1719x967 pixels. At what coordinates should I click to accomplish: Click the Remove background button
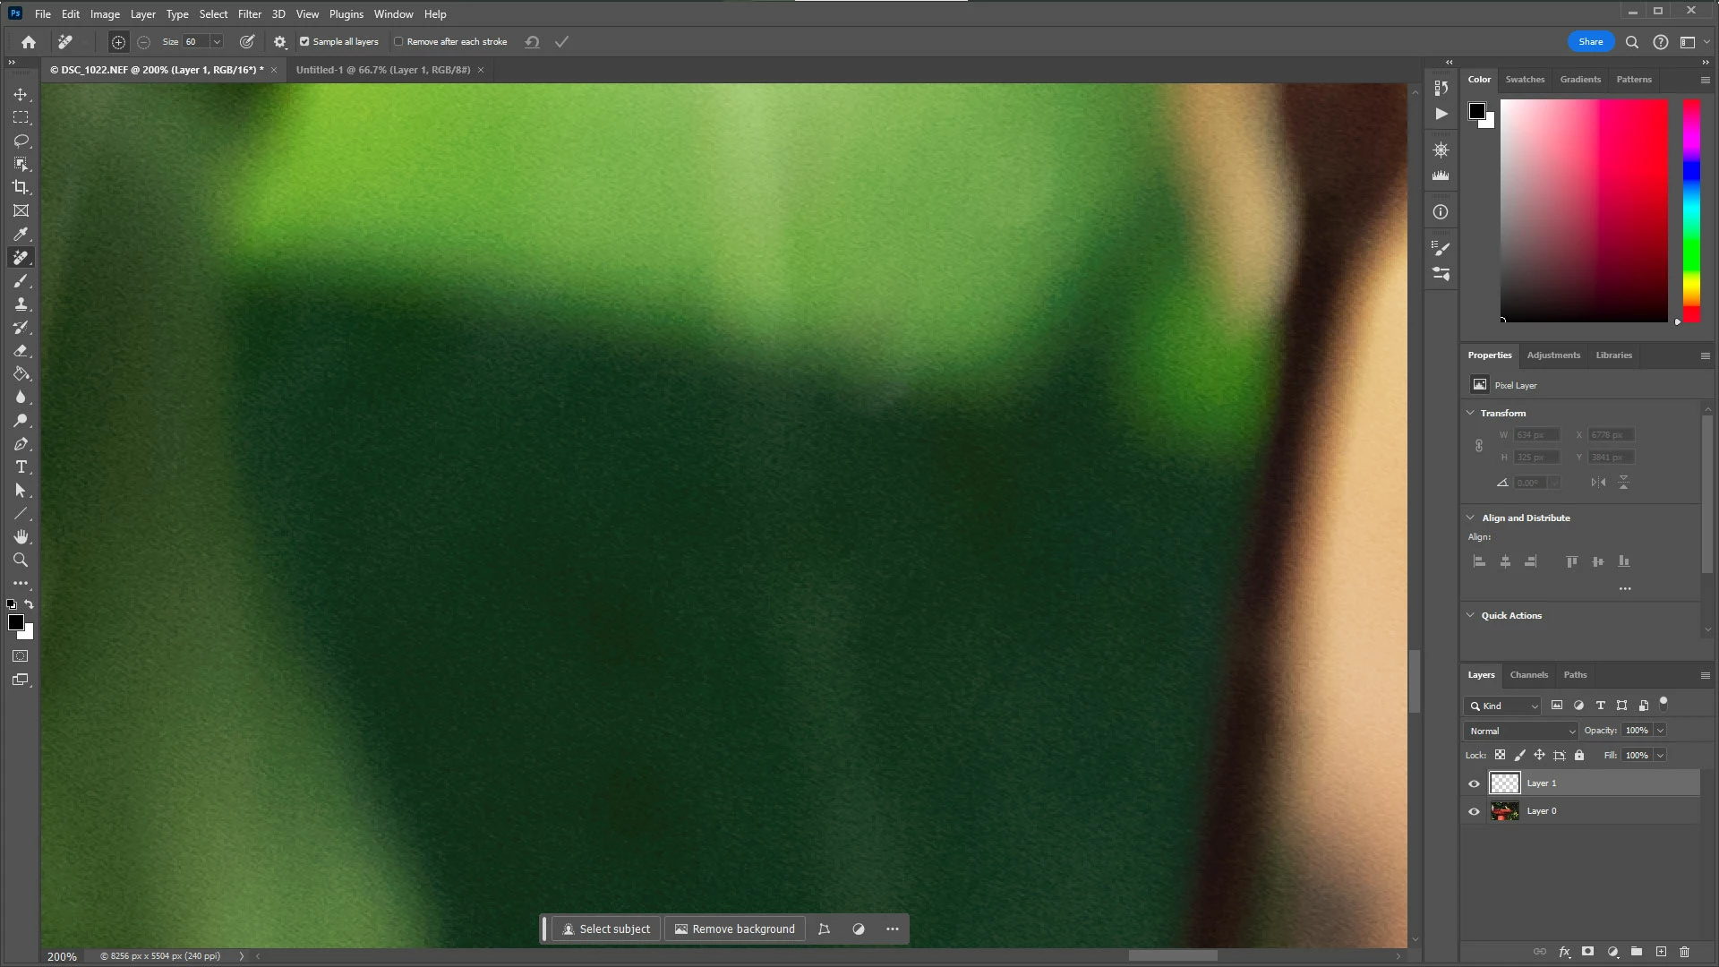(x=734, y=928)
